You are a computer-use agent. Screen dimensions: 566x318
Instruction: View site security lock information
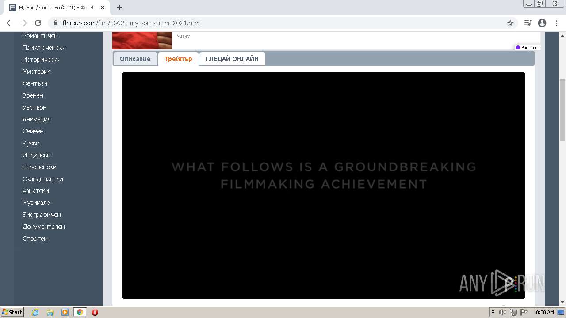56,23
